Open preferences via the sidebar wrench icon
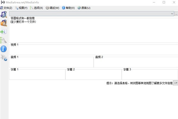178x119 pixels. point(4,40)
